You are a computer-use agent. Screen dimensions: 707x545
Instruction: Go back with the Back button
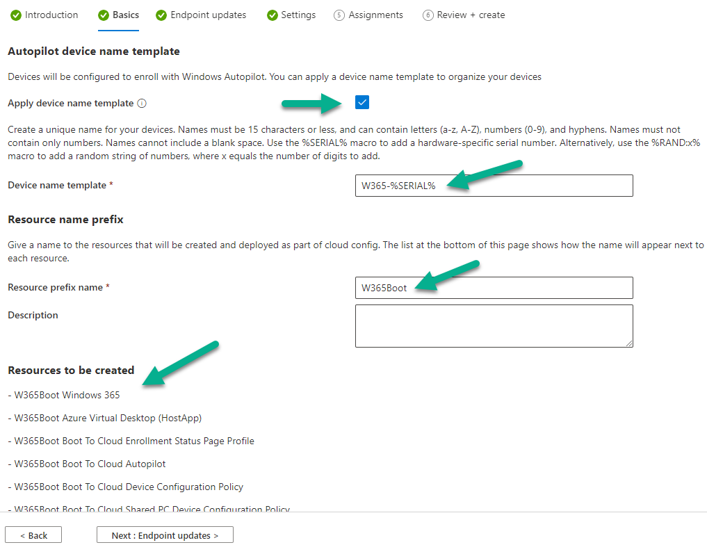[33, 535]
